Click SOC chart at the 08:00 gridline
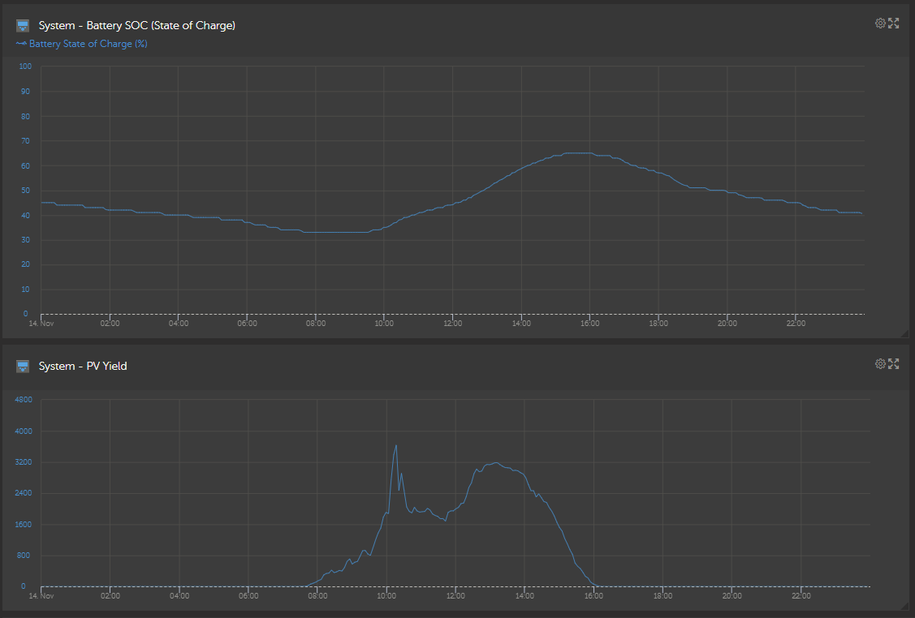Screen dimensions: 915x618 [316, 232]
